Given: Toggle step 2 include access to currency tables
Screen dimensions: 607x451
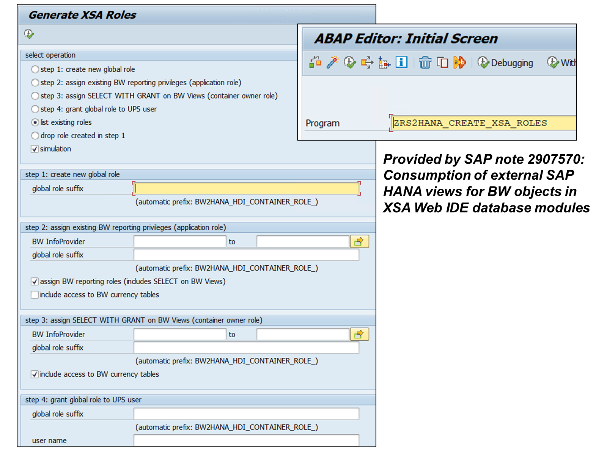Looking at the screenshot, I should point(35,295).
